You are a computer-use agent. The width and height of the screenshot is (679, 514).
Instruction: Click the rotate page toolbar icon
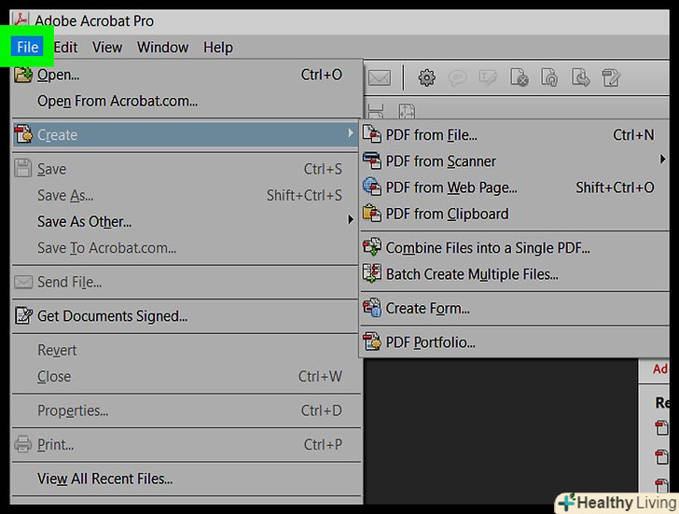pos(549,78)
